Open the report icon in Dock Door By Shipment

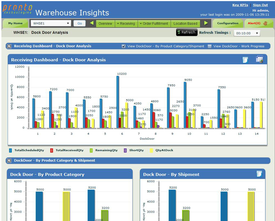coord(259,174)
